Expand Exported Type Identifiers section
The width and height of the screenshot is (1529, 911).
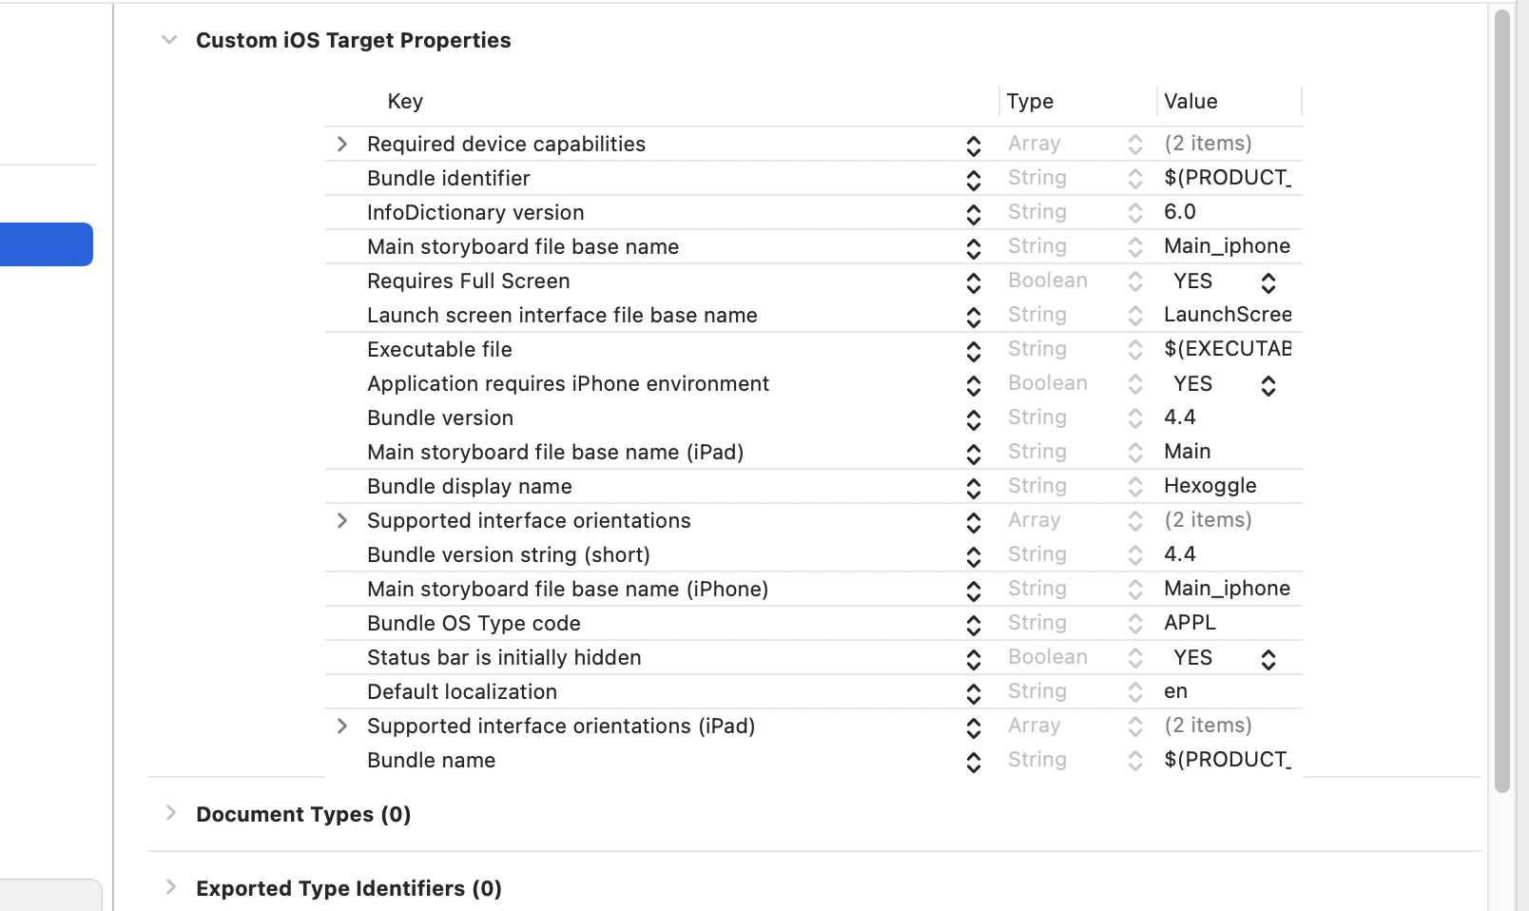pos(171,887)
